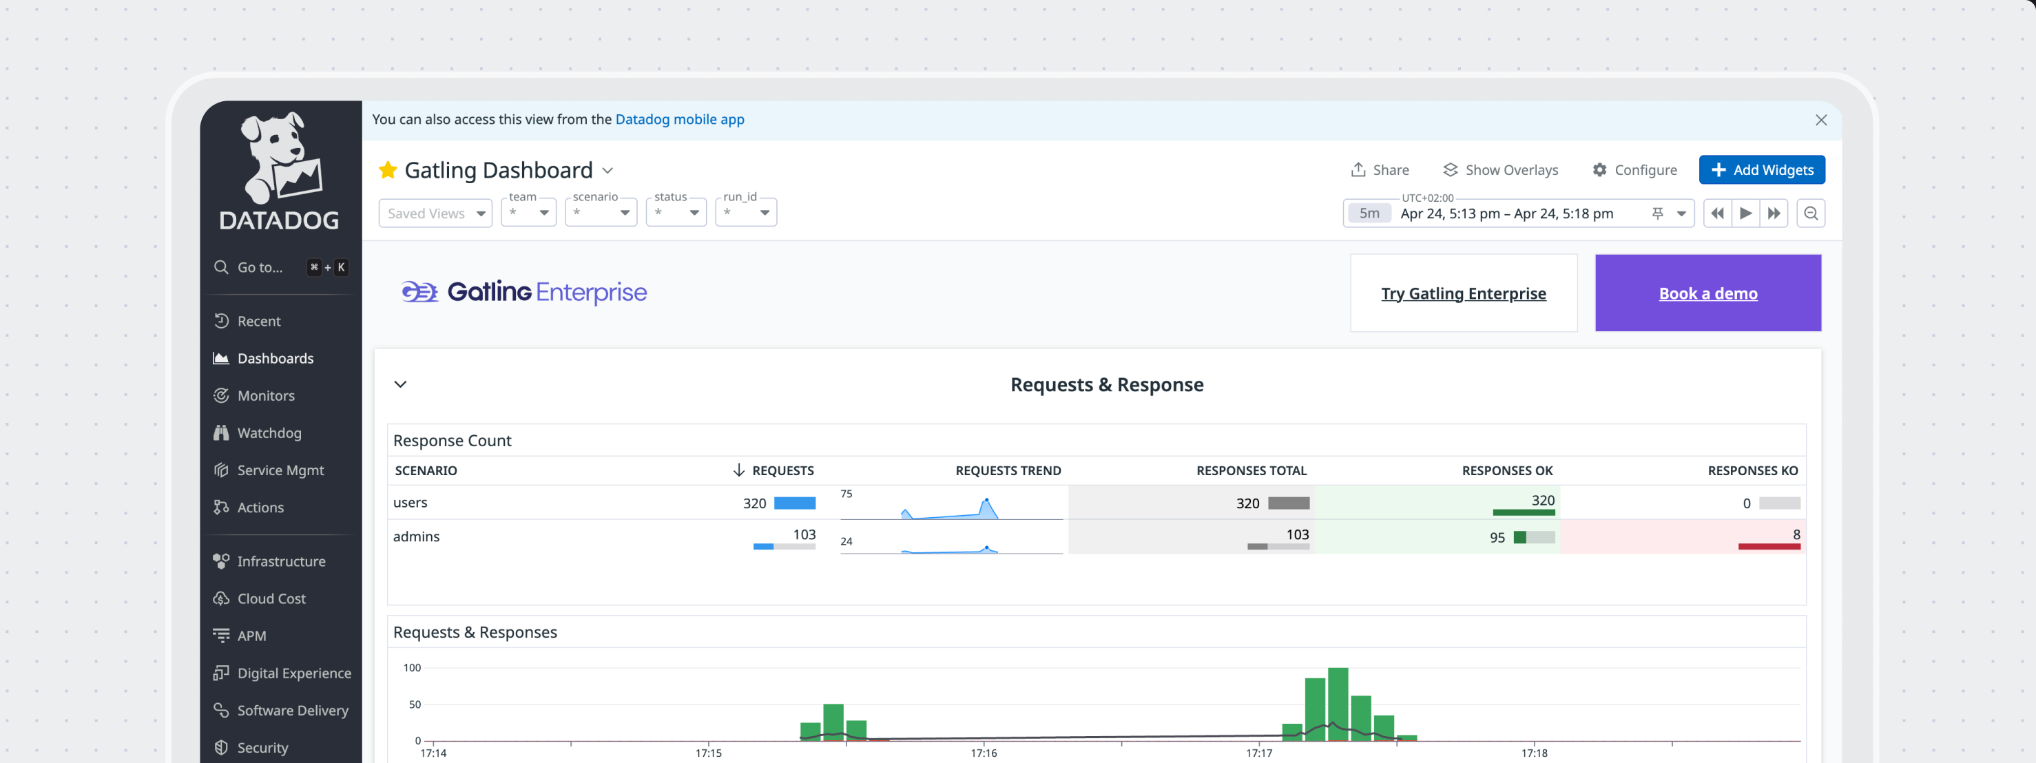Open the scenario variable dropdown
The width and height of the screenshot is (2036, 763).
[601, 211]
